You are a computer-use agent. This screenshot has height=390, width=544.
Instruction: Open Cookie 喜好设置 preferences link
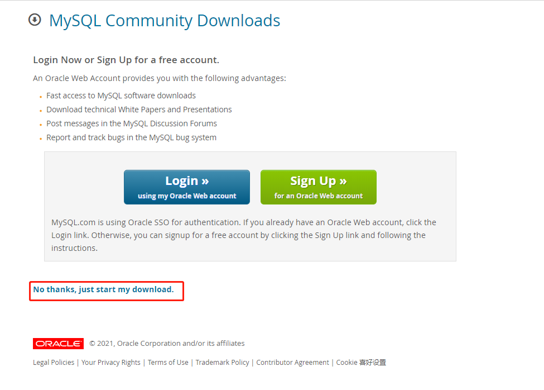[361, 362]
